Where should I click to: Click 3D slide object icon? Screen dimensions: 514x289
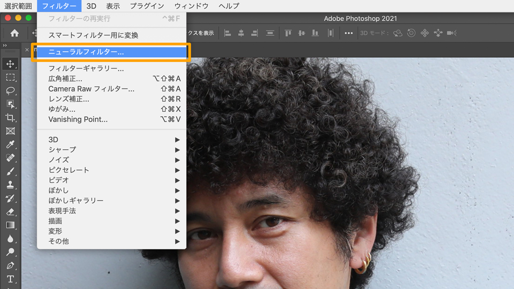point(438,33)
